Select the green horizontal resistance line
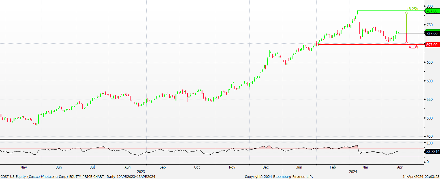This screenshot has width=440, height=179. (391, 11)
